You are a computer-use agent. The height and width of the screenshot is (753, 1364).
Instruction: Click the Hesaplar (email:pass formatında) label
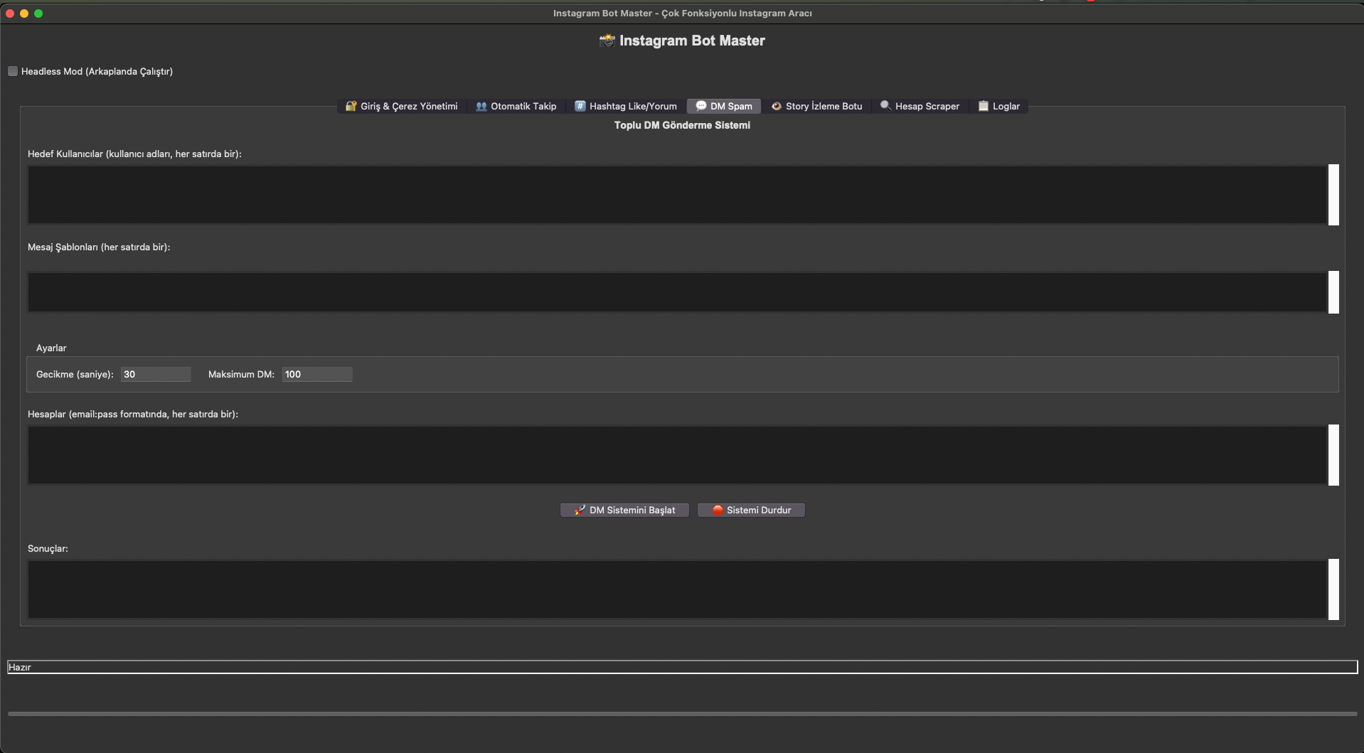coord(133,415)
